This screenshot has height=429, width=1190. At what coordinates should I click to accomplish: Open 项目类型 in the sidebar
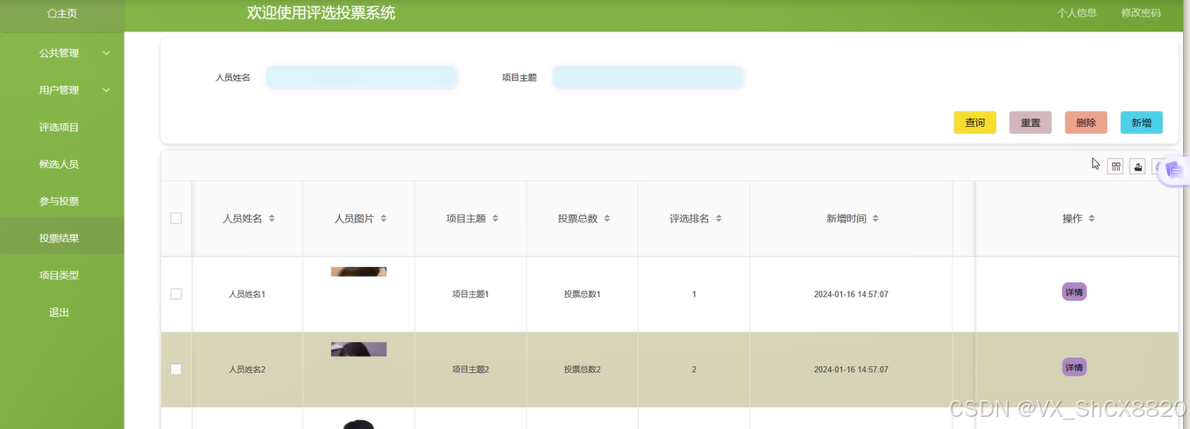point(59,275)
